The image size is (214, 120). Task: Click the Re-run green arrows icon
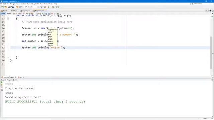pyautogui.click(x=2, y=82)
